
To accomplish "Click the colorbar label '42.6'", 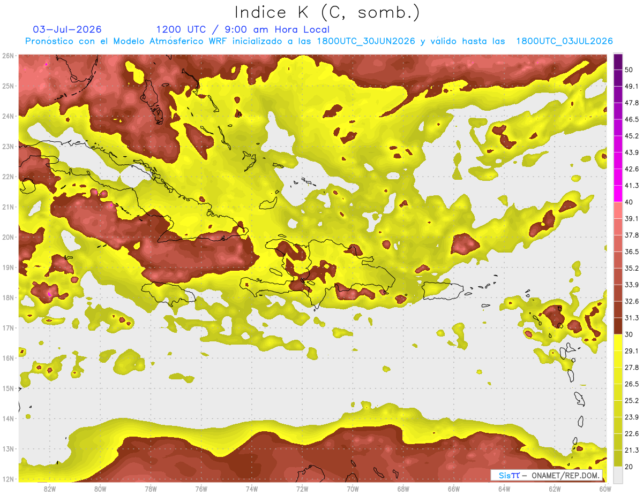I will (x=631, y=169).
